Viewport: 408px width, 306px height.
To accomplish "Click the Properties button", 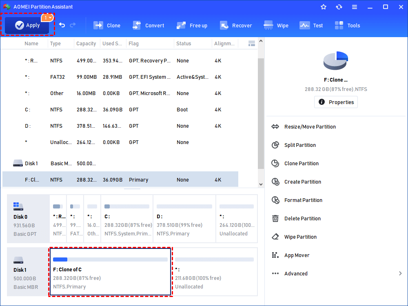I will point(336,102).
